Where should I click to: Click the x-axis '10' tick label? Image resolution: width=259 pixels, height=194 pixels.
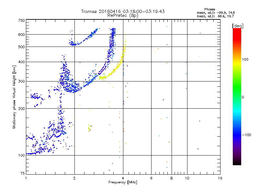(x=187, y=178)
